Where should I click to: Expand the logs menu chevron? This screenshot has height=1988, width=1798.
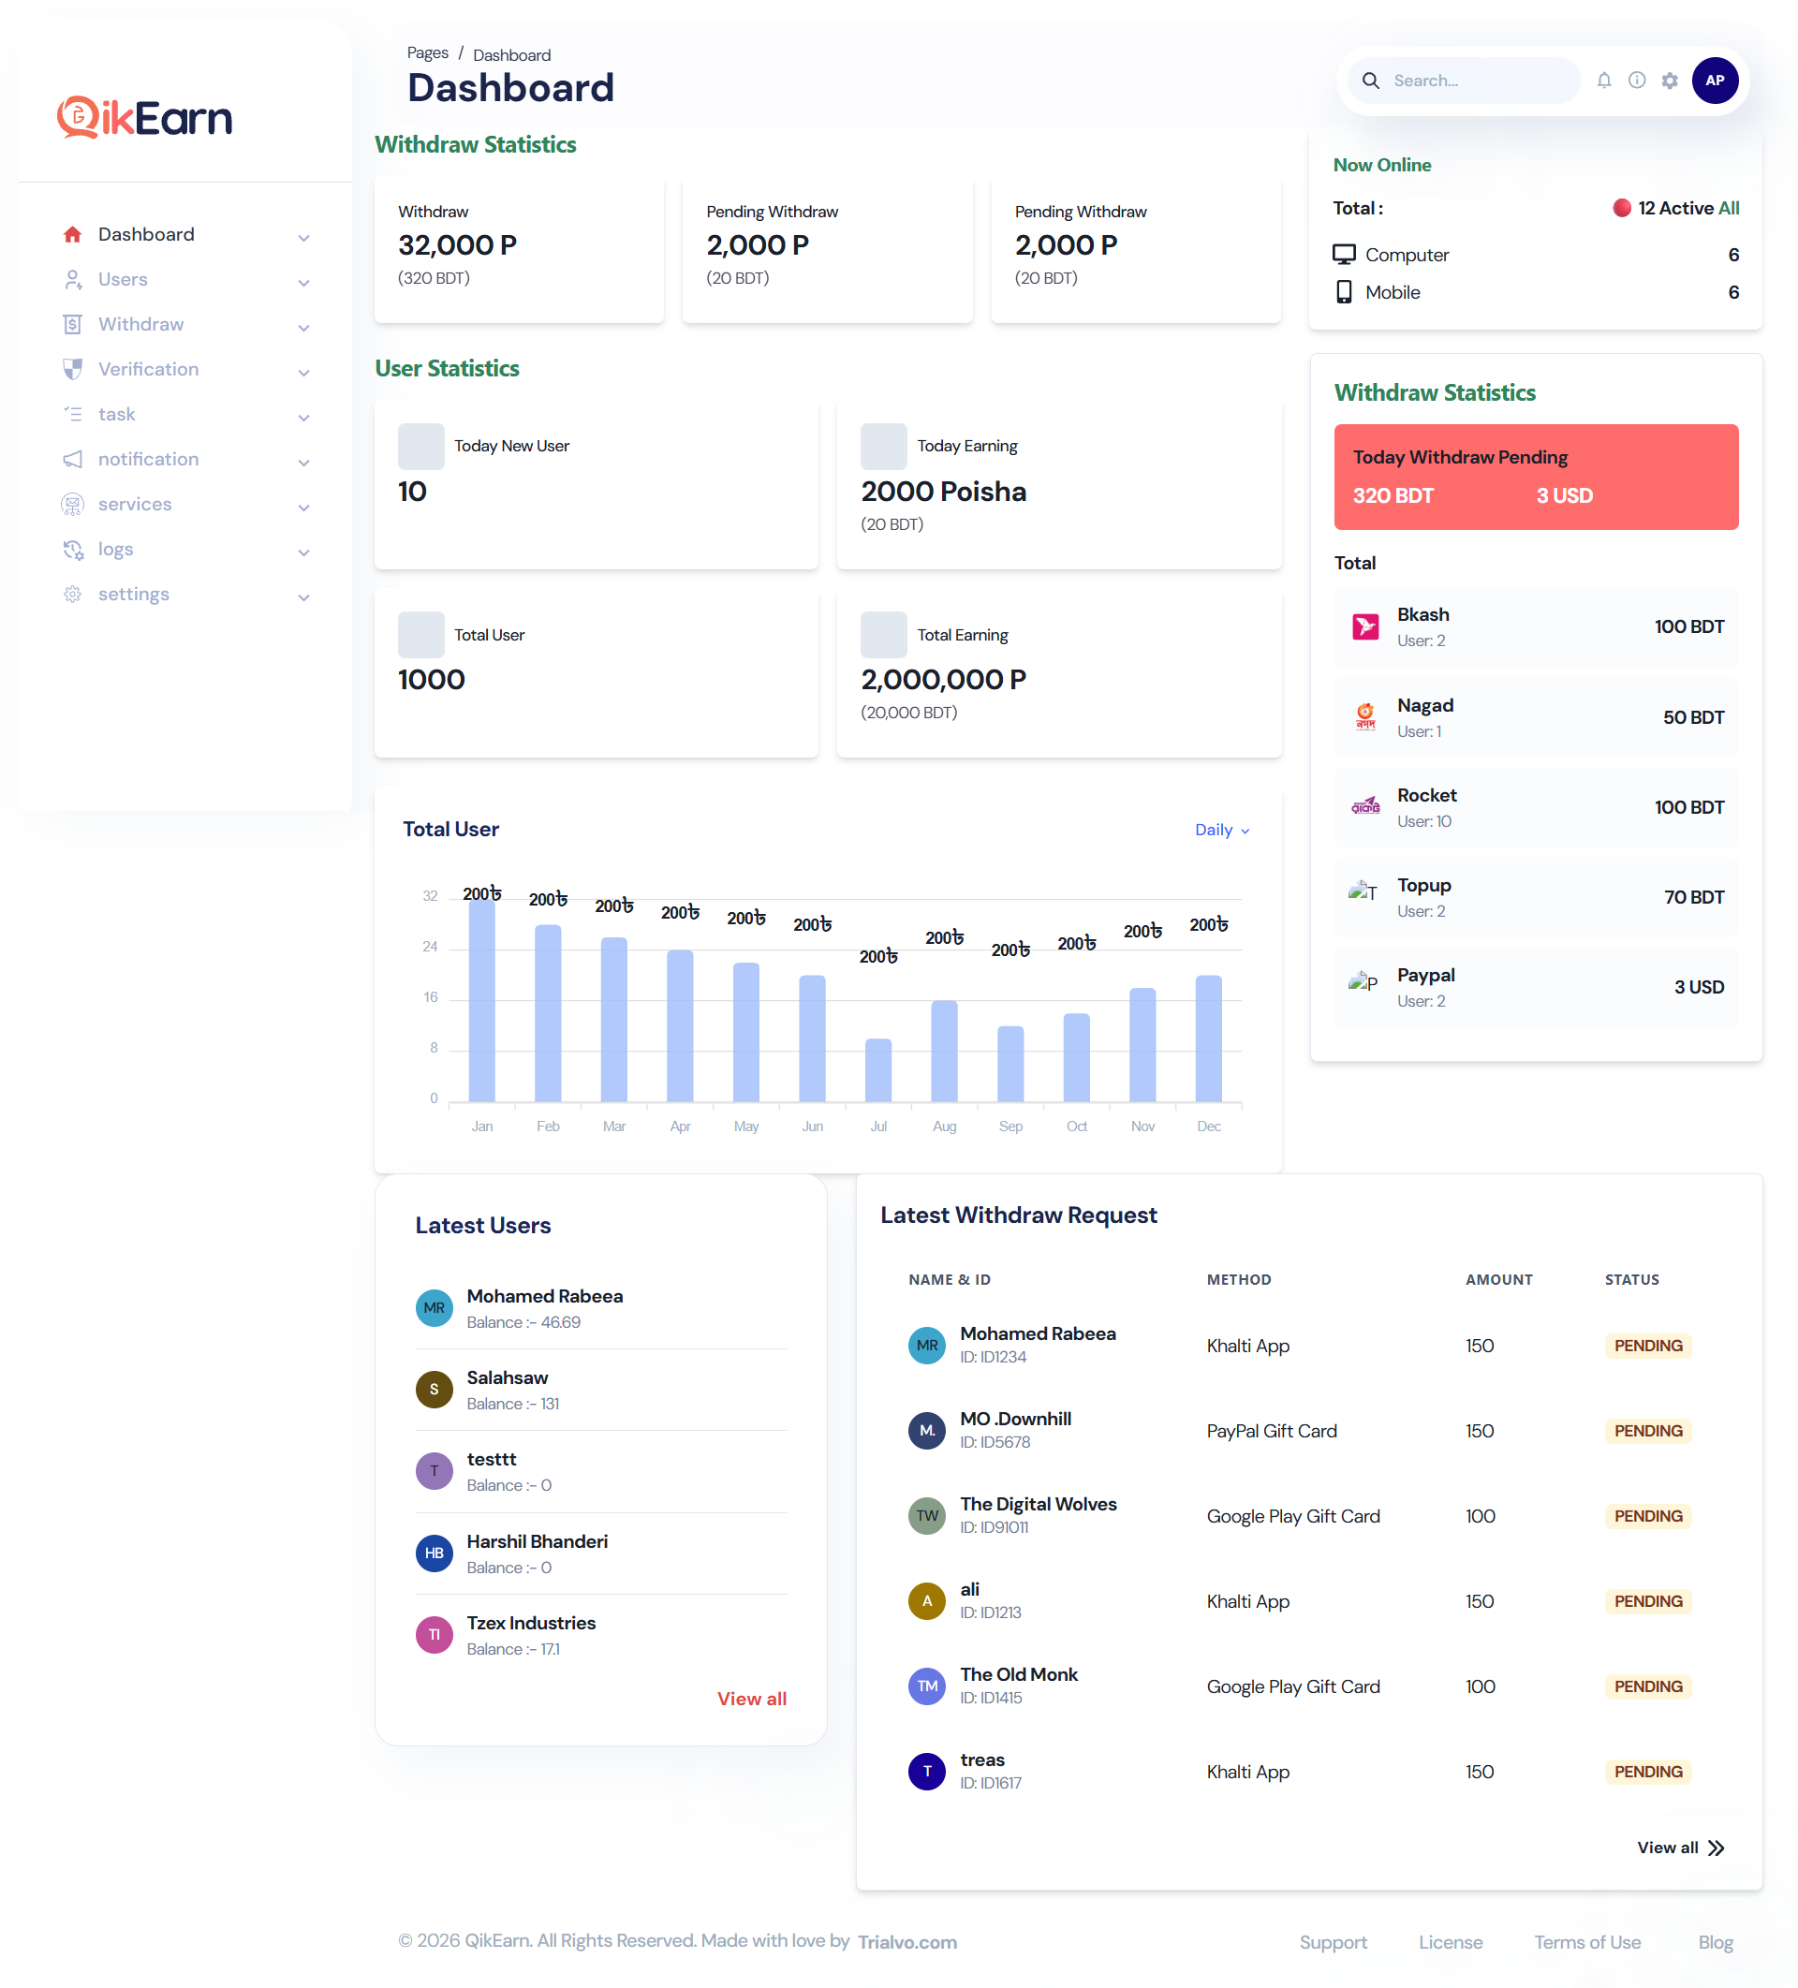[x=303, y=553]
